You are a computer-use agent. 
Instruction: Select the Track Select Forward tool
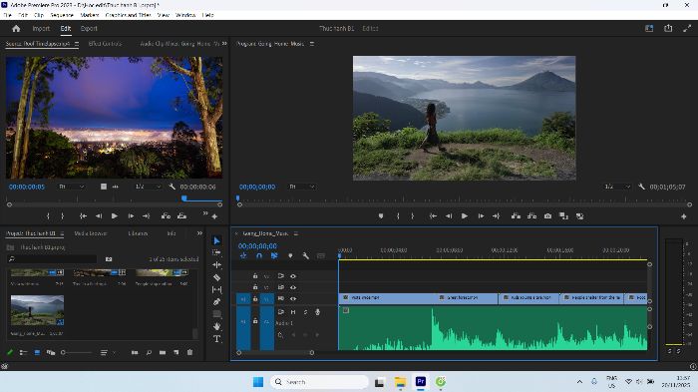point(216,252)
